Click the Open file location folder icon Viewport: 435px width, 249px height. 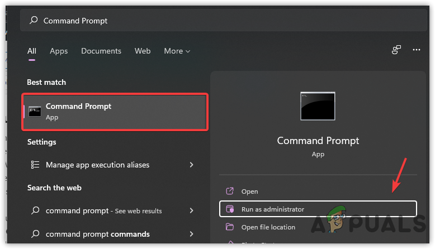[x=229, y=227]
